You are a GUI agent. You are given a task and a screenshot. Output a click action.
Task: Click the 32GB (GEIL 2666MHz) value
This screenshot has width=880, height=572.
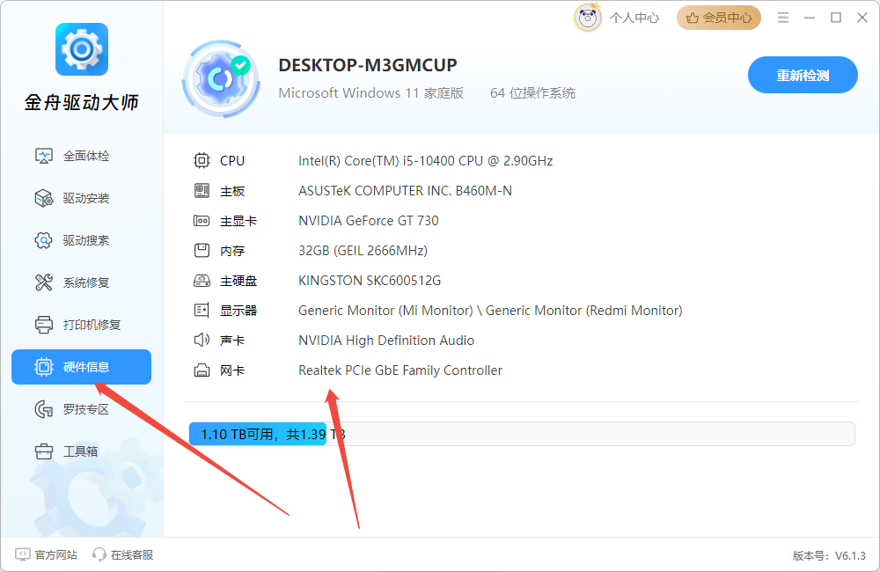[363, 250]
